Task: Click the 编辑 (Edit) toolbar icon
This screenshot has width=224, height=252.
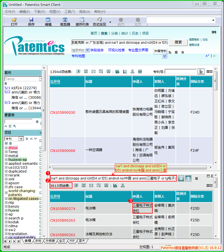Action: pos(48,22)
